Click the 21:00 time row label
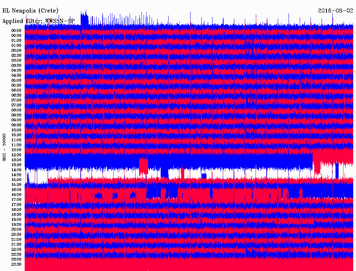This screenshot has width=356, height=271. pos(16,239)
